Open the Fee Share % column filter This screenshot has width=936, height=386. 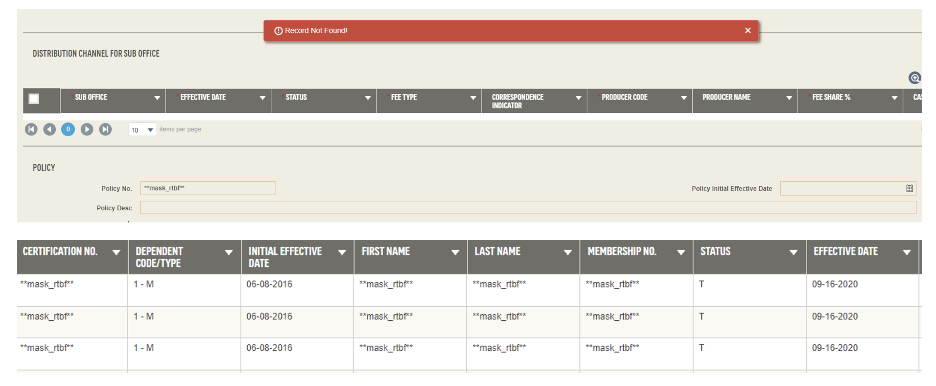pyautogui.click(x=894, y=98)
